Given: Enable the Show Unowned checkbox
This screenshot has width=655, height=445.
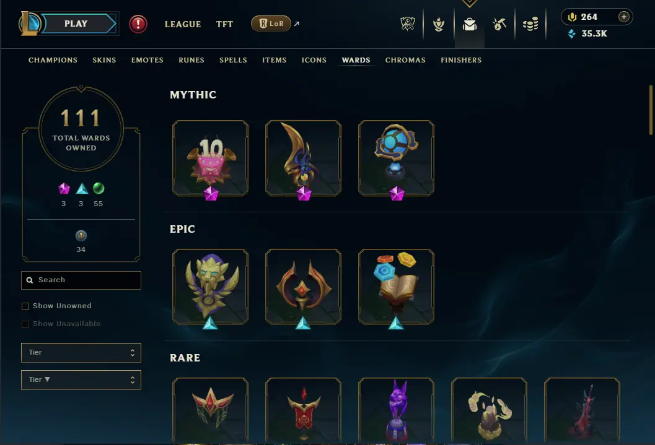Looking at the screenshot, I should point(25,306).
